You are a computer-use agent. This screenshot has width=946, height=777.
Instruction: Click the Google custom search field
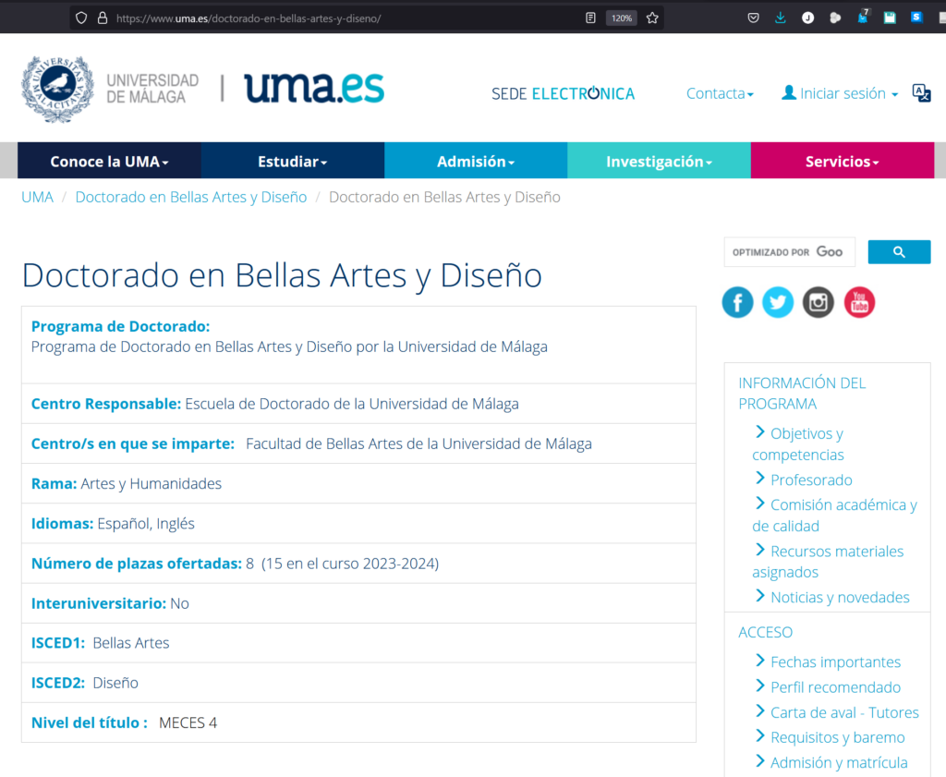click(x=788, y=252)
